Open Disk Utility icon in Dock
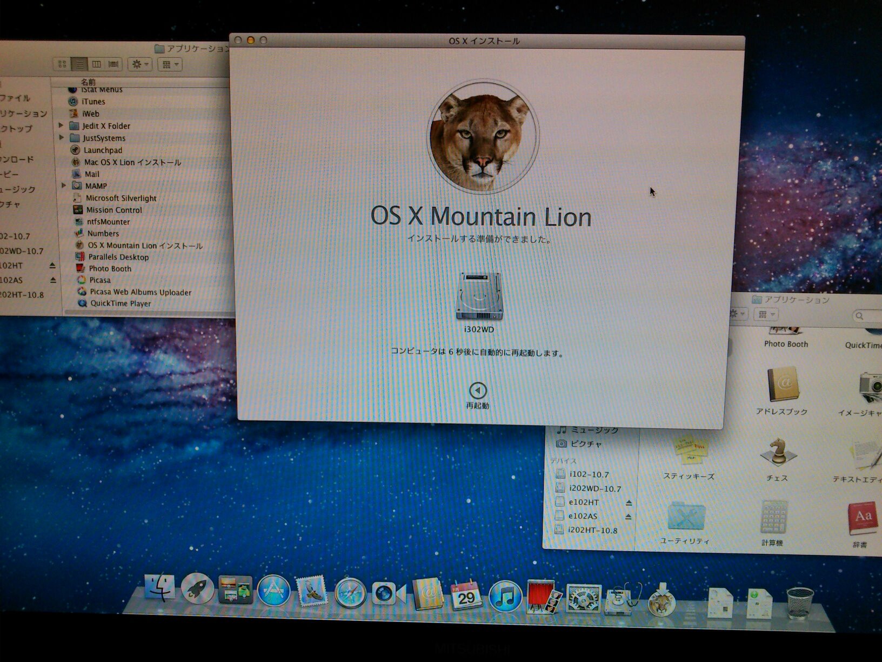This screenshot has width=882, height=662. coord(622,599)
